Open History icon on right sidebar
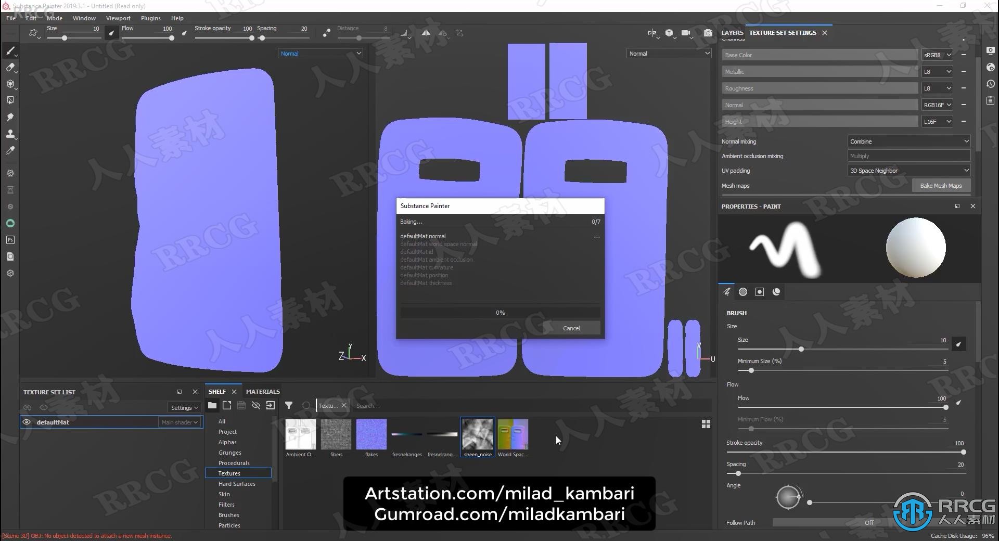The height and width of the screenshot is (541, 999). coord(990,84)
